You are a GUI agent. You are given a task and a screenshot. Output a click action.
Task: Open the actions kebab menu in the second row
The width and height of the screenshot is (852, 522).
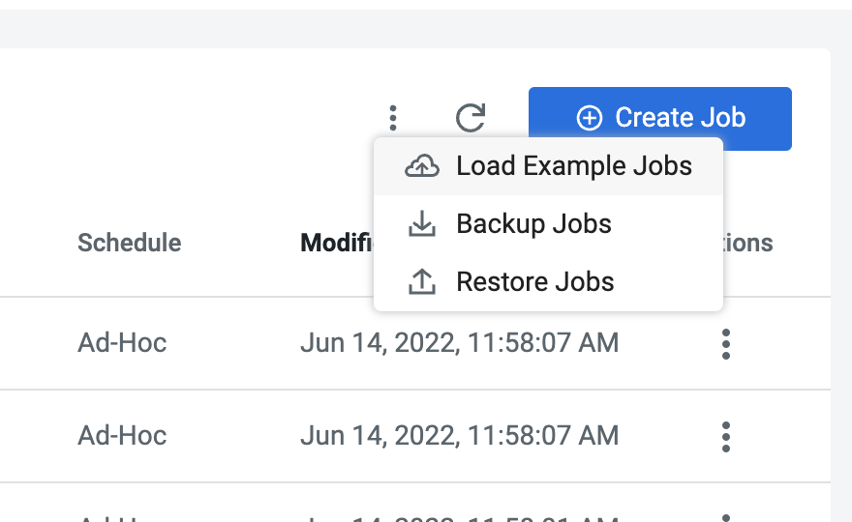click(x=726, y=436)
